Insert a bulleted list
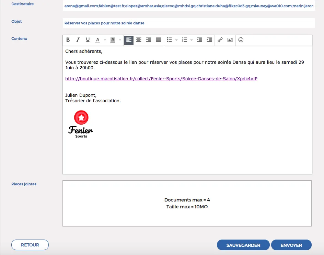This screenshot has width=324, height=255. [170, 40]
